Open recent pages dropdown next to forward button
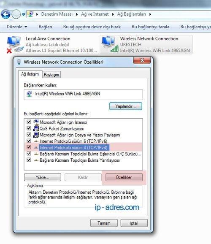The image size is (211, 244). point(24,14)
